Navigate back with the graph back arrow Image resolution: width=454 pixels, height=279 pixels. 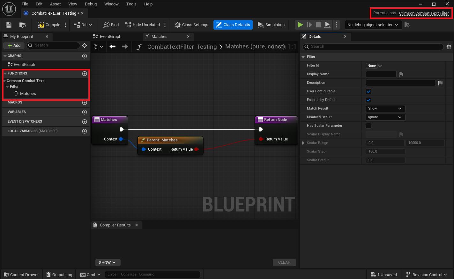pos(112,46)
